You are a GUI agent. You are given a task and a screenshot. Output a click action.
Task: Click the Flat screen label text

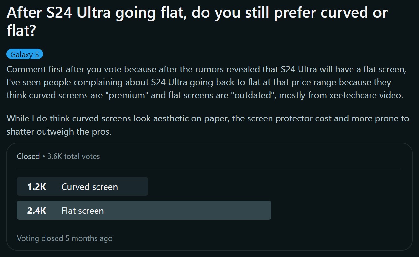[83, 211]
